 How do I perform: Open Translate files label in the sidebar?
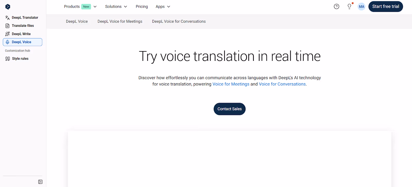23,26
